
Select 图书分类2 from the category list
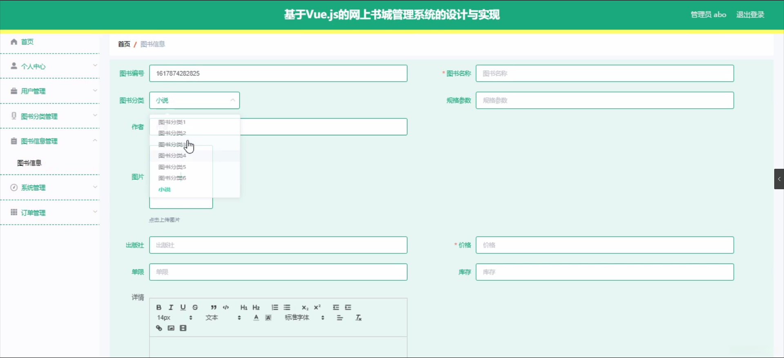194,133
